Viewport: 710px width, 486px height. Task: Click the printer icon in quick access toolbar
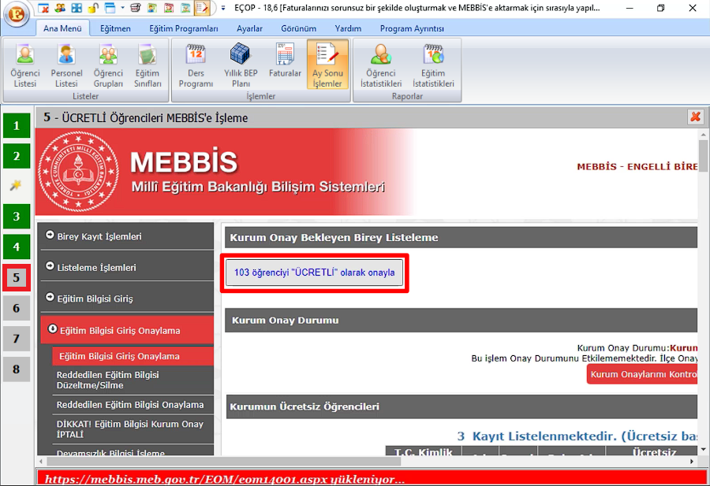tap(135, 8)
